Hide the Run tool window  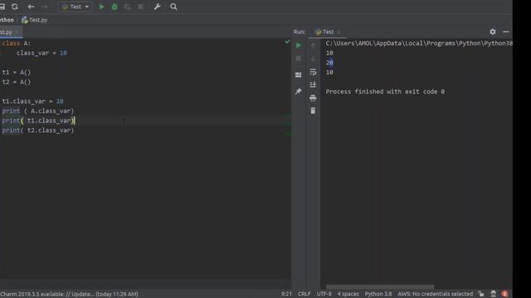point(506,31)
